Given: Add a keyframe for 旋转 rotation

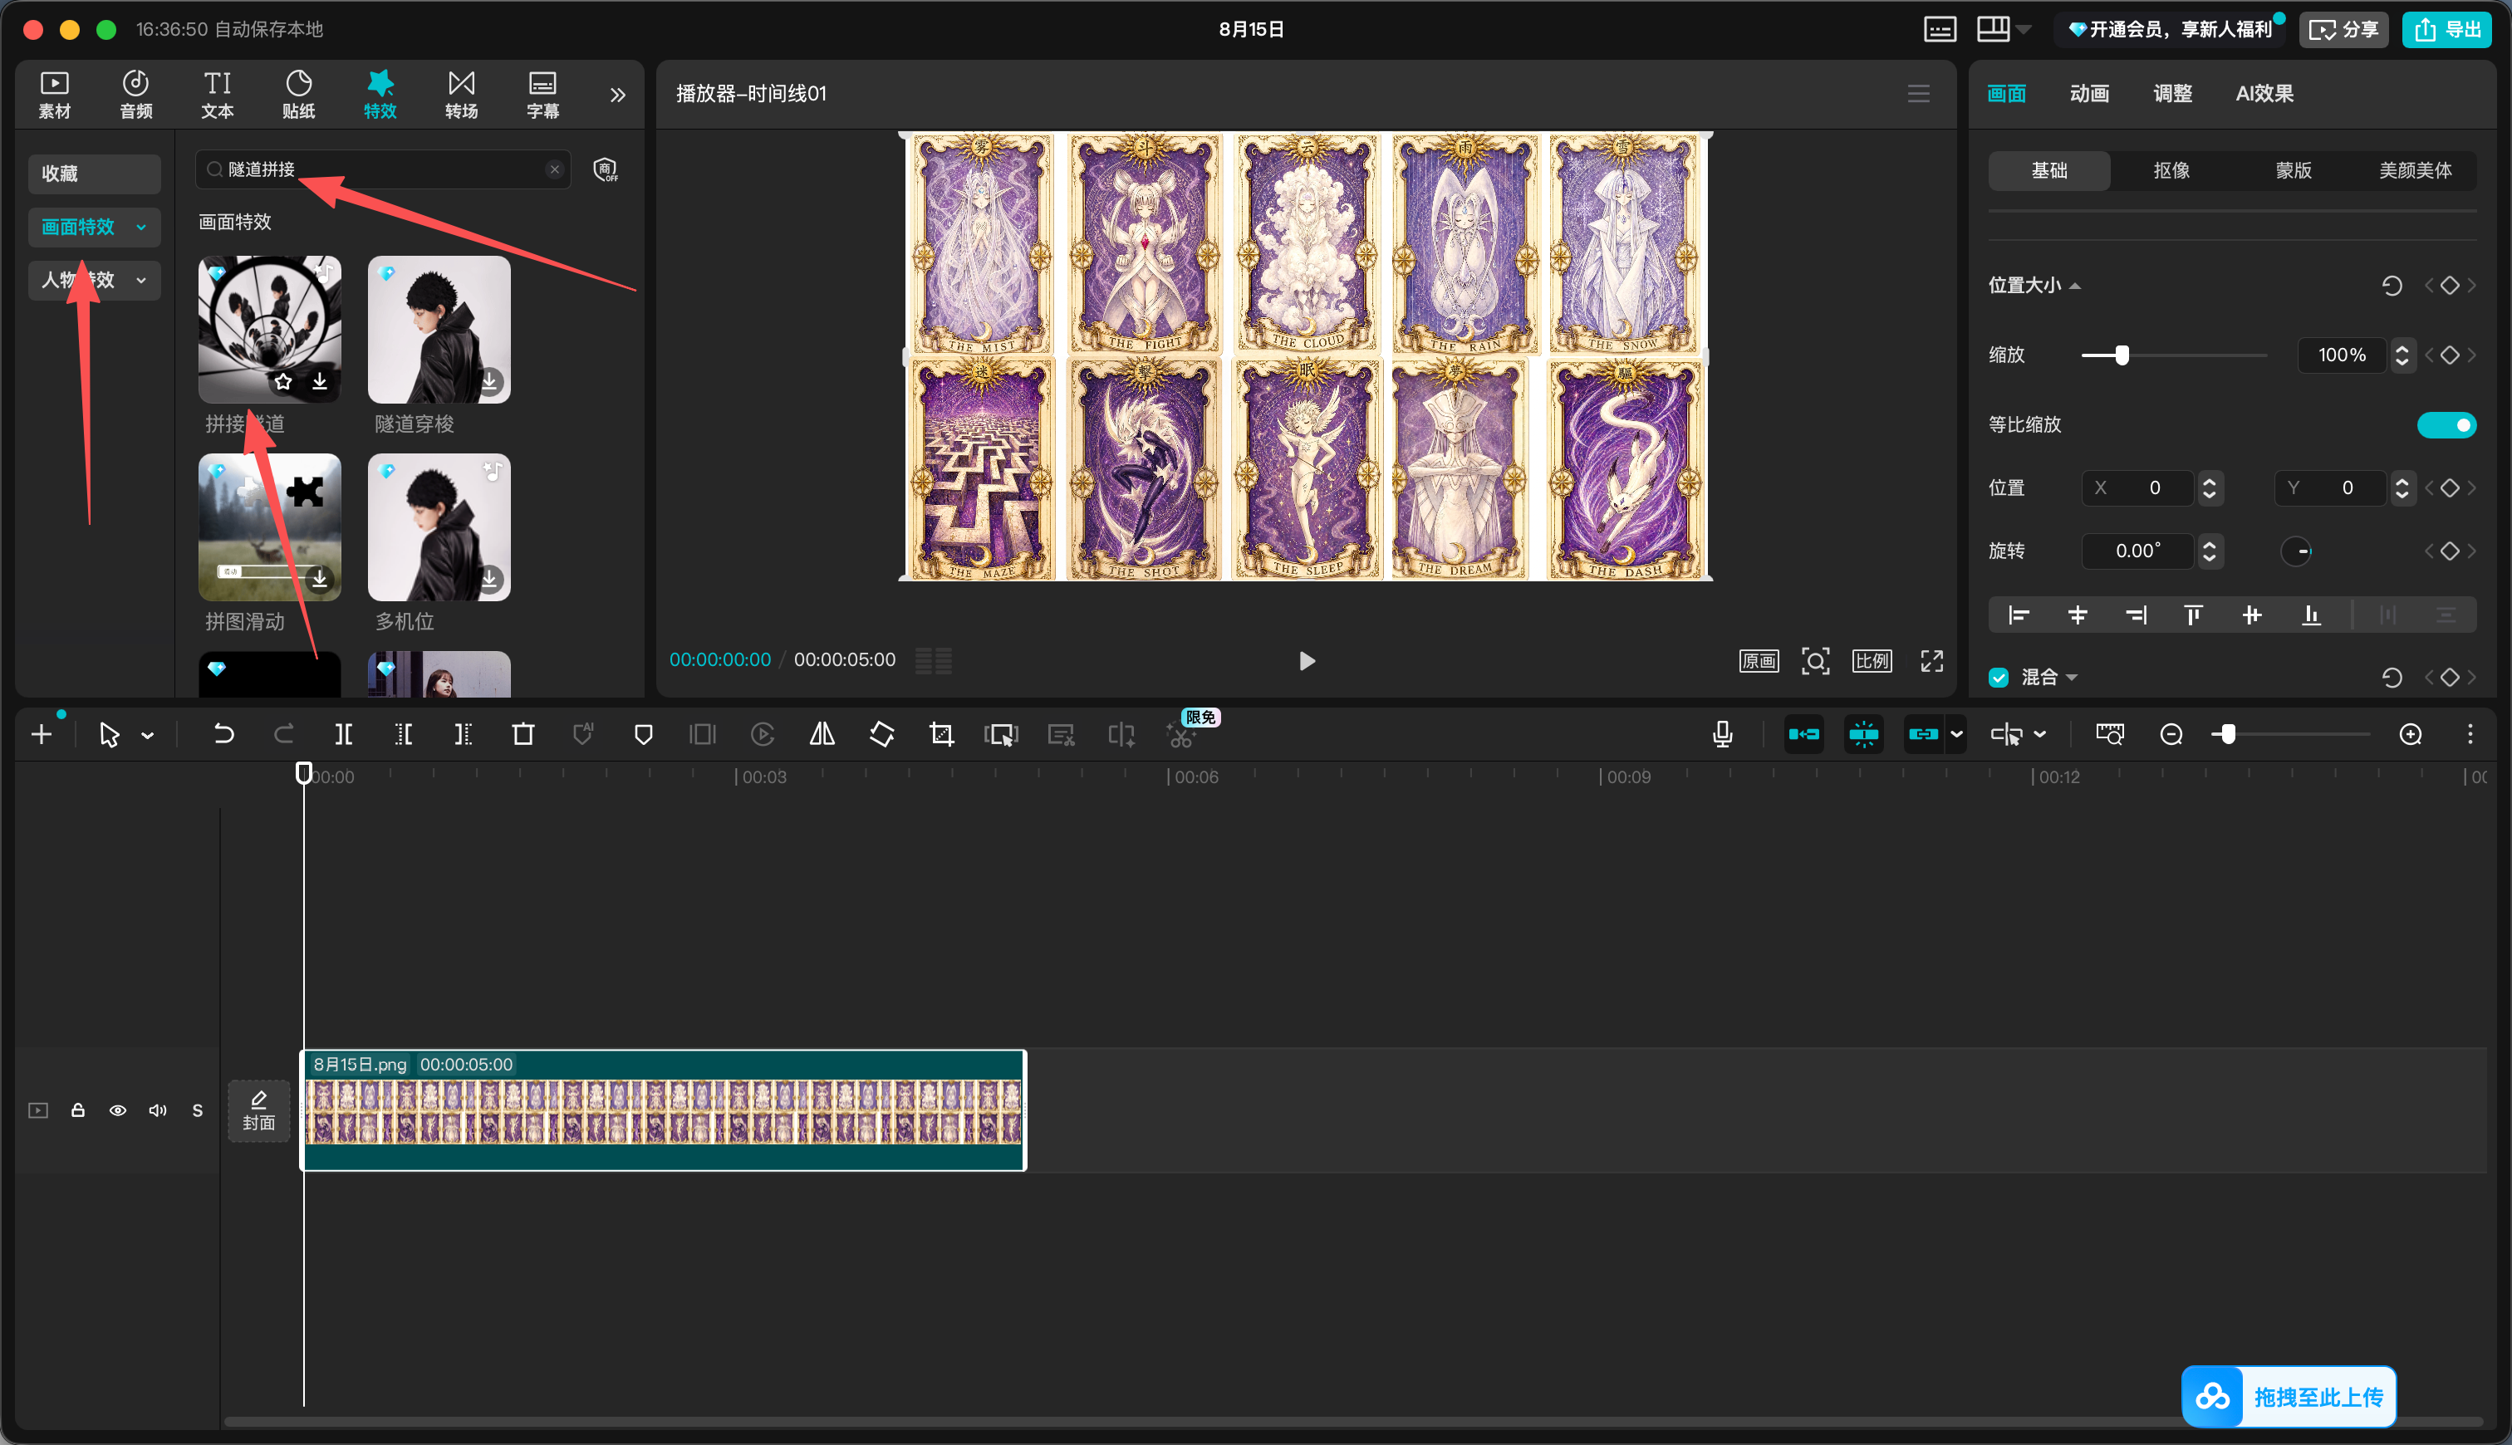Looking at the screenshot, I should [2450, 551].
